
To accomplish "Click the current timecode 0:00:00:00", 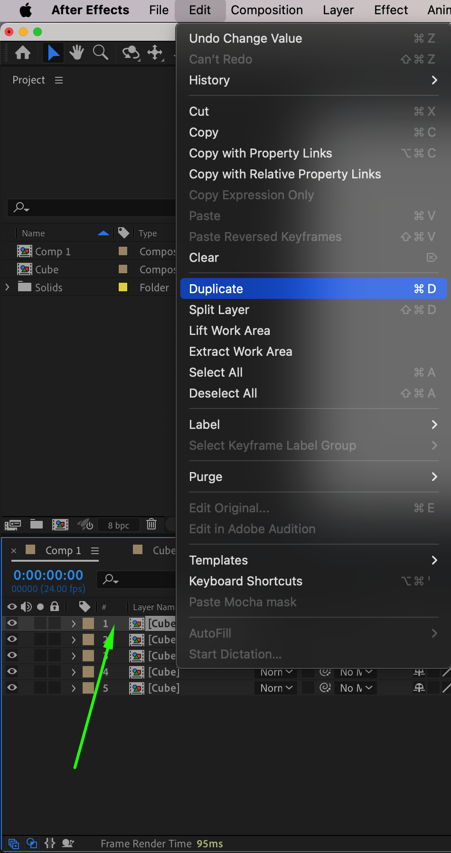I will coord(48,575).
